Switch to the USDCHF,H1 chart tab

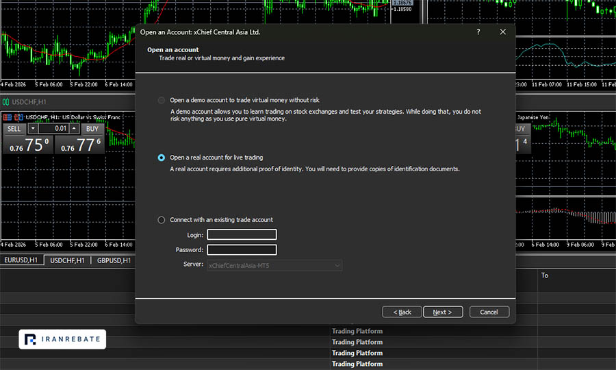click(67, 260)
